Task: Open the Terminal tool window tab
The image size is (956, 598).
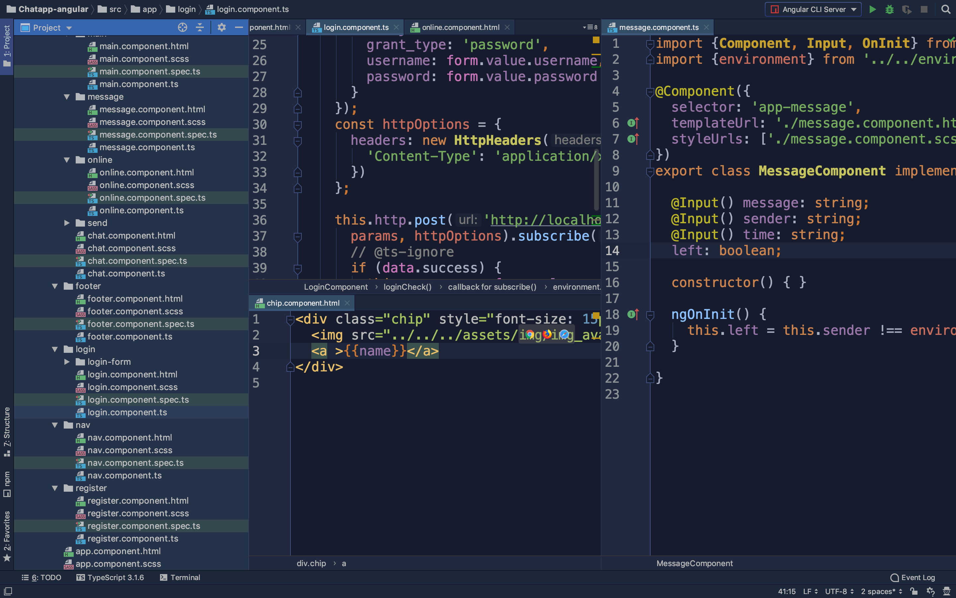Action: tap(180, 577)
